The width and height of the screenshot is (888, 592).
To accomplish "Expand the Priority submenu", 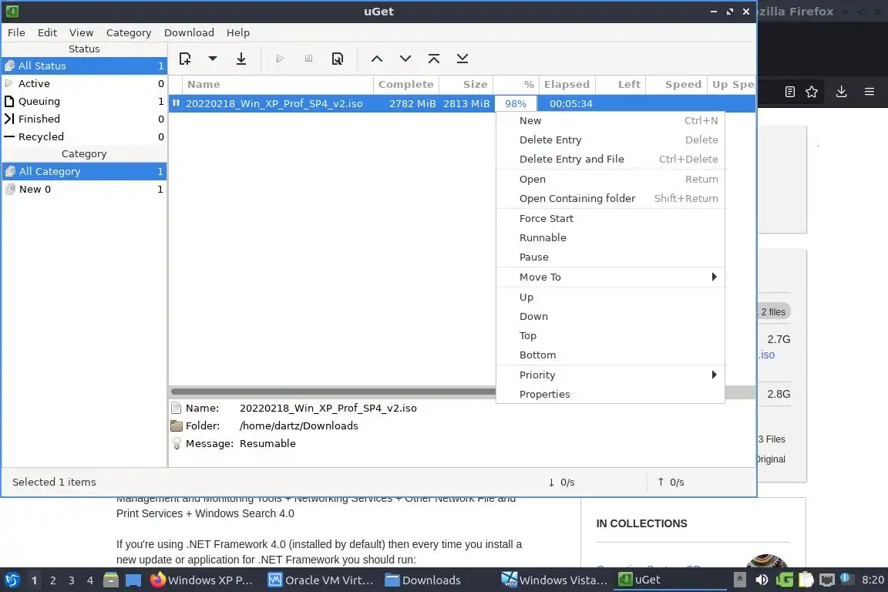I will 610,375.
